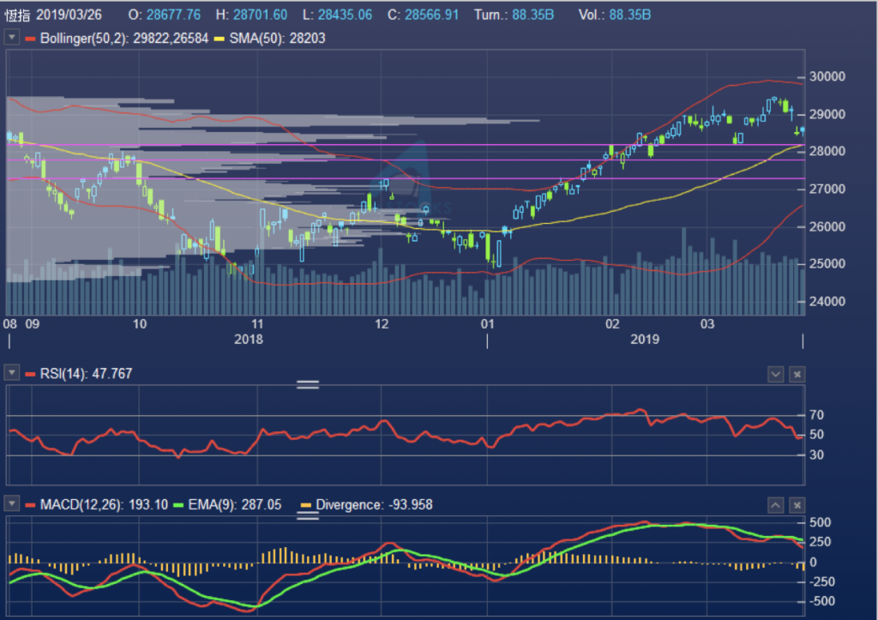Screen dimensions: 878x620
Task: Click the Vol. 88.35B value
Action: pos(630,15)
